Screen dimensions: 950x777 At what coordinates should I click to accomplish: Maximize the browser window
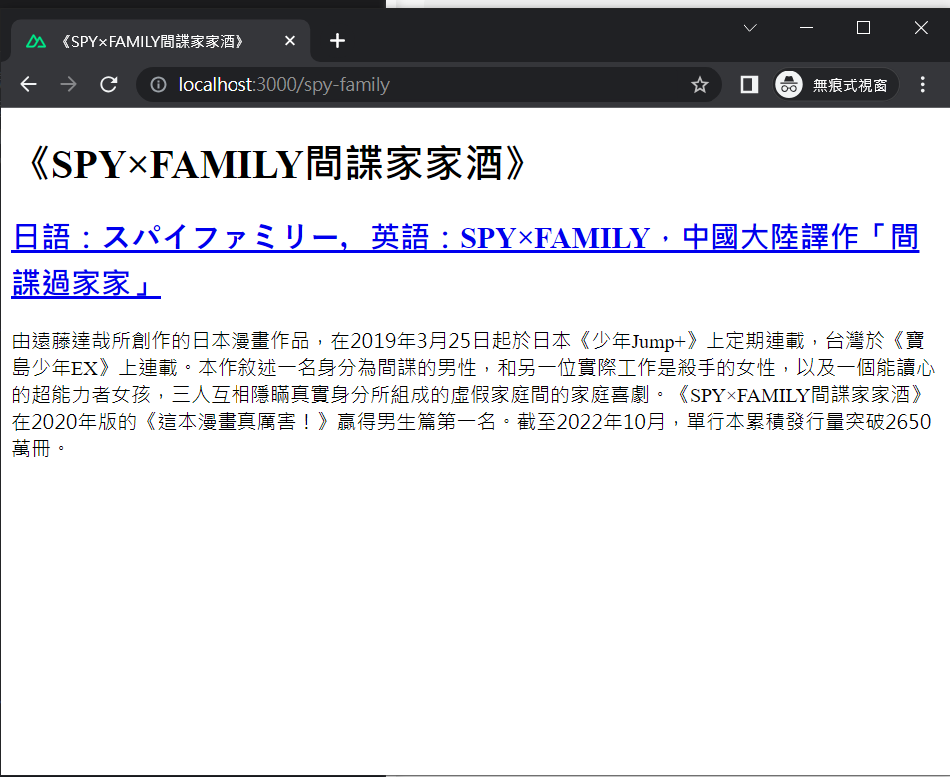pyautogui.click(x=863, y=28)
